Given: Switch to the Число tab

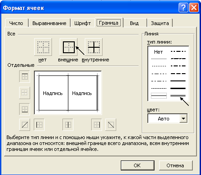Looking at the screenshot, I should click(16, 23).
